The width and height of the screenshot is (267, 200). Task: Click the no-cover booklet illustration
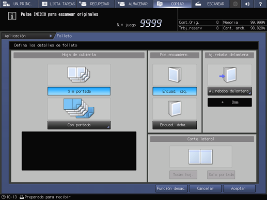(x=79, y=75)
